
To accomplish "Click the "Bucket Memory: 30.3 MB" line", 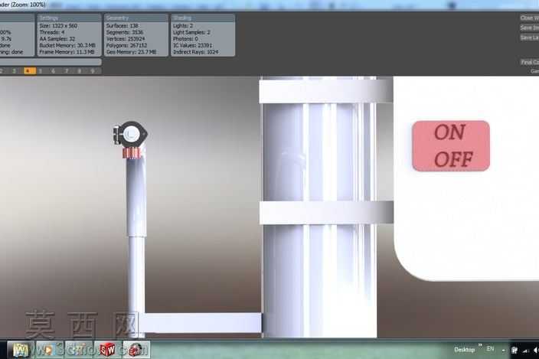I will [x=67, y=45].
